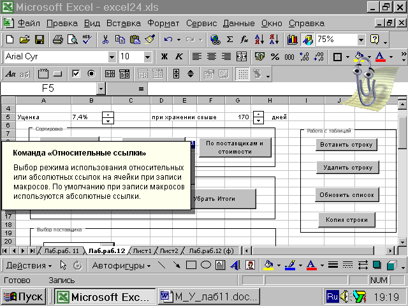
Task: Insert a list box form control
Action: pos(110,74)
